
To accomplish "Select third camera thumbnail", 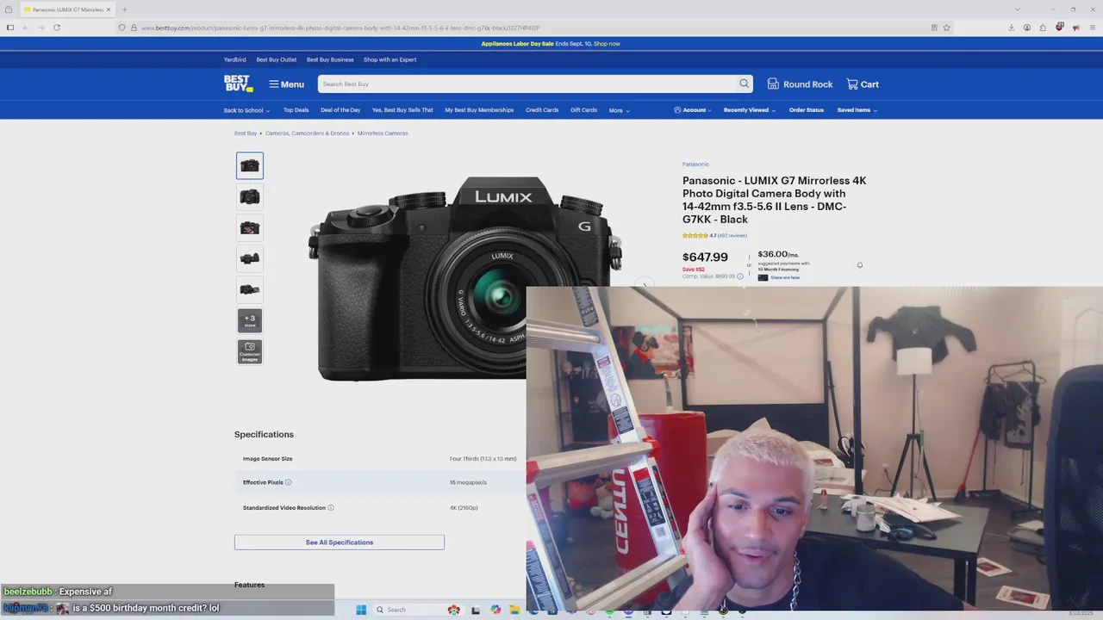I will click(250, 227).
